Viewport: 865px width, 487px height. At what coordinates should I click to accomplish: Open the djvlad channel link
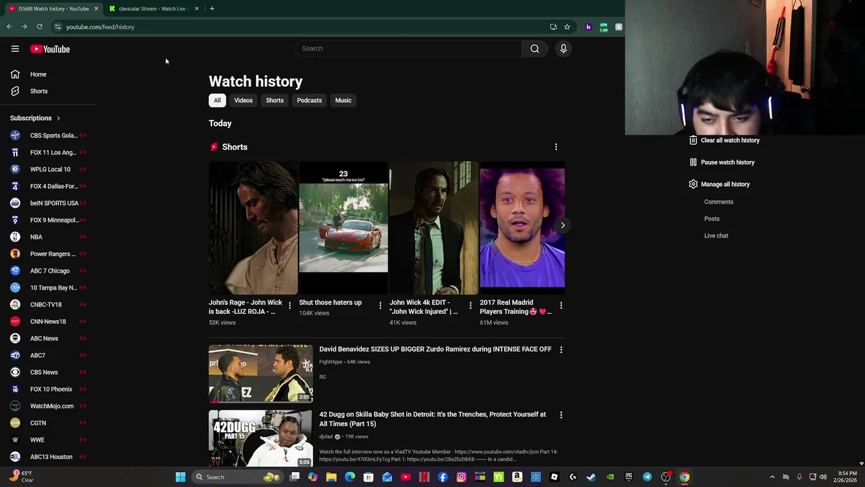click(x=326, y=436)
